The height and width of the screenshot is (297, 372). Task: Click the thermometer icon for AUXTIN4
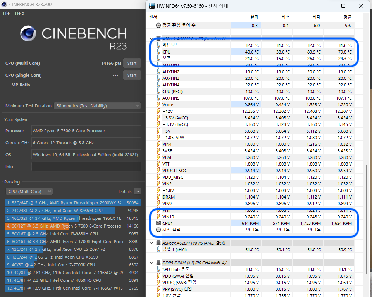pos(158,85)
